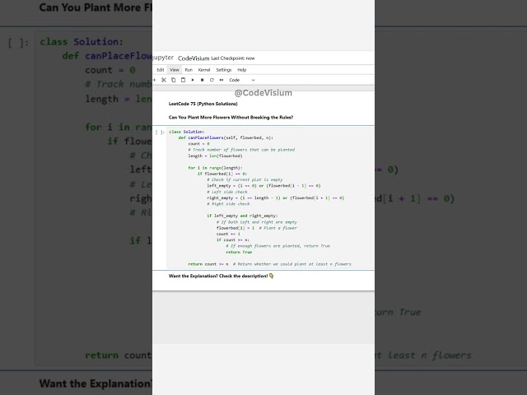Click the comment about tracking flowers planted

pyautogui.click(x=241, y=150)
